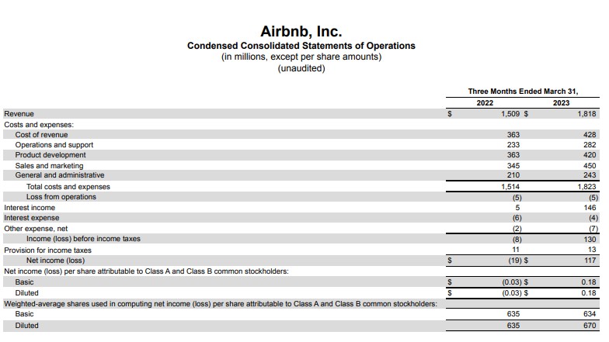Image resolution: width=609 pixels, height=342 pixels.
Task: Click the Product development 2023 value 420
Action: [589, 155]
